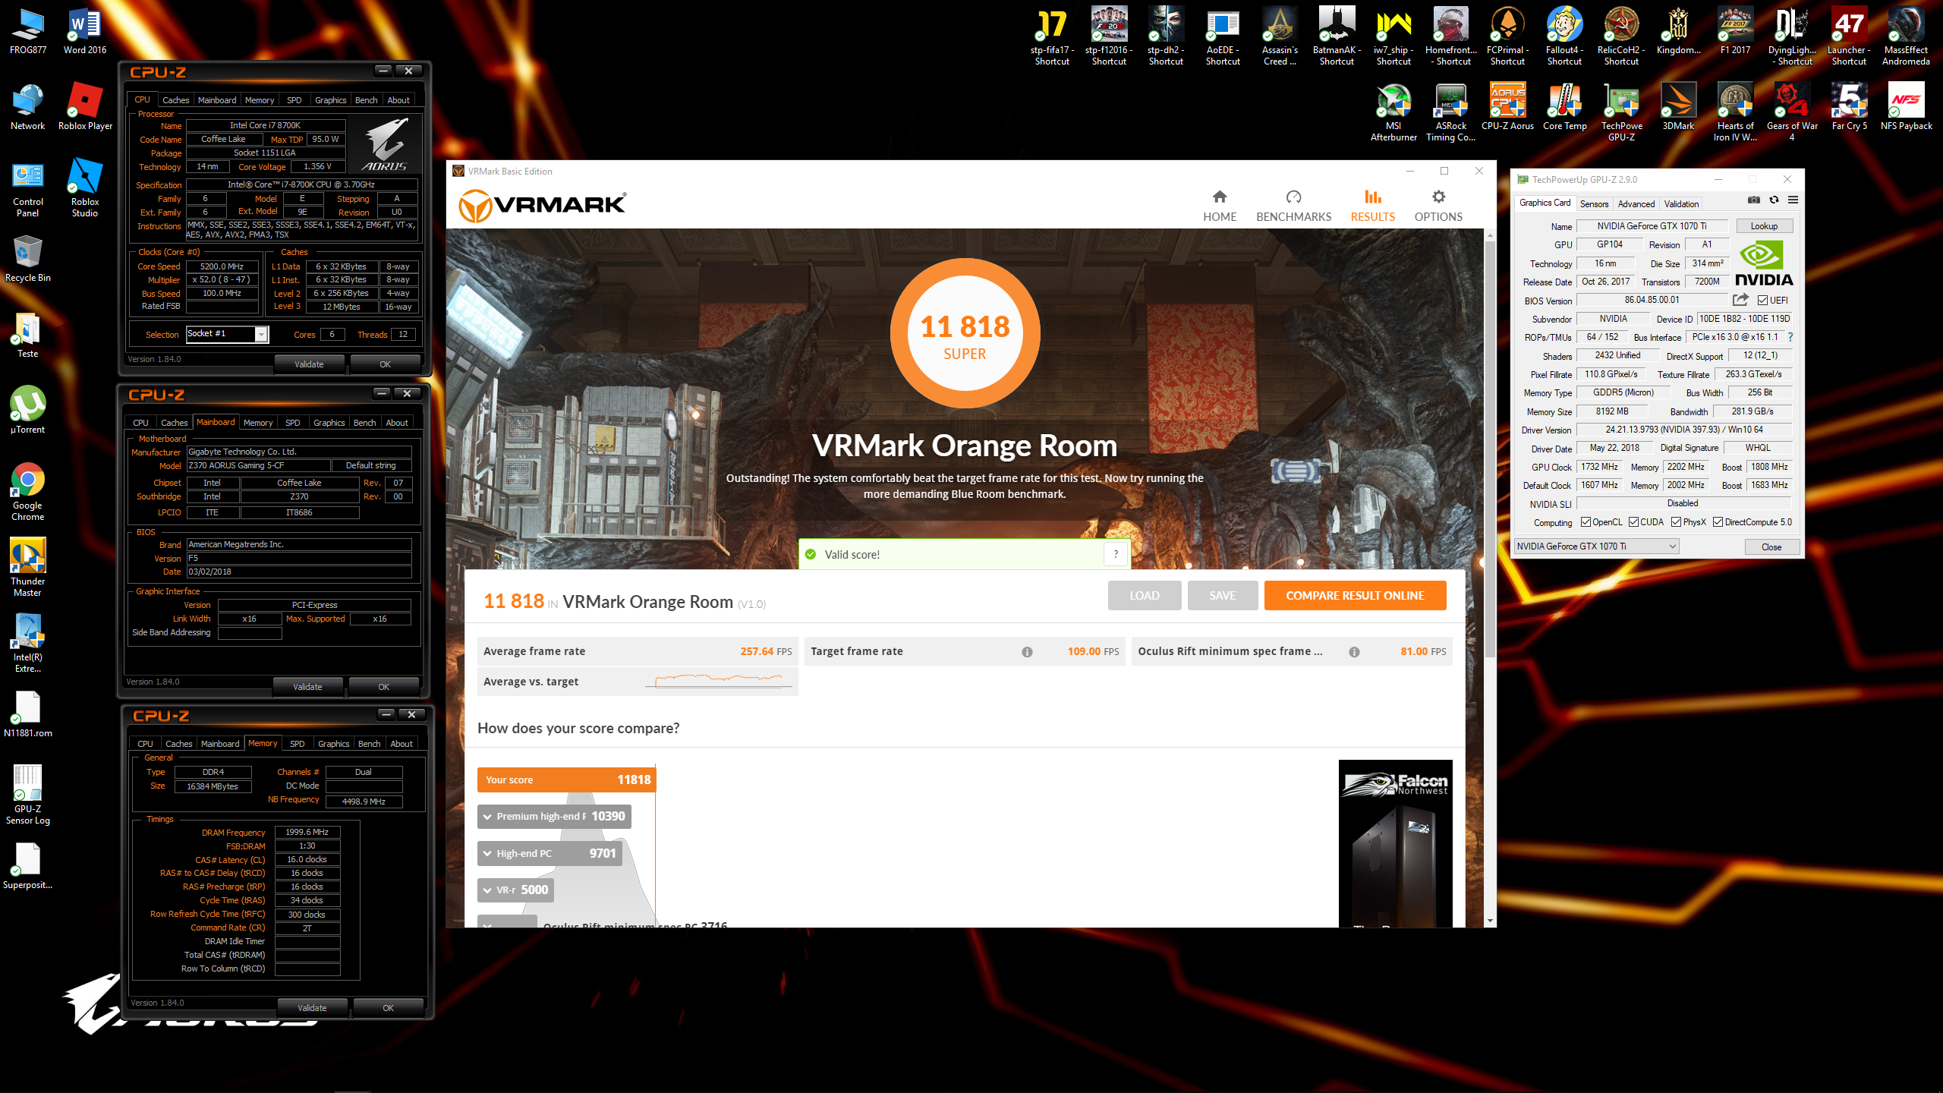The image size is (1943, 1093).
Task: Click COMPARE RESULT ONLINE button
Action: click(x=1355, y=595)
